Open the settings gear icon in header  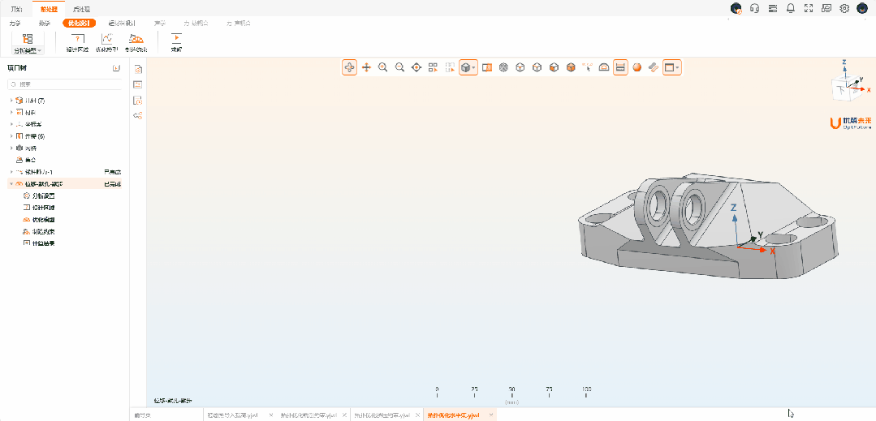tap(844, 8)
